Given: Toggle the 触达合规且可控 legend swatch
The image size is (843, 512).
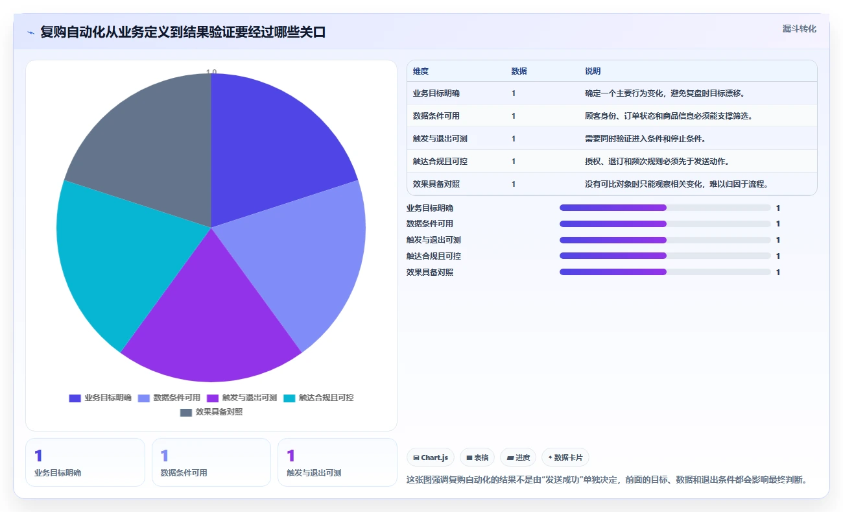Looking at the screenshot, I should click(289, 398).
